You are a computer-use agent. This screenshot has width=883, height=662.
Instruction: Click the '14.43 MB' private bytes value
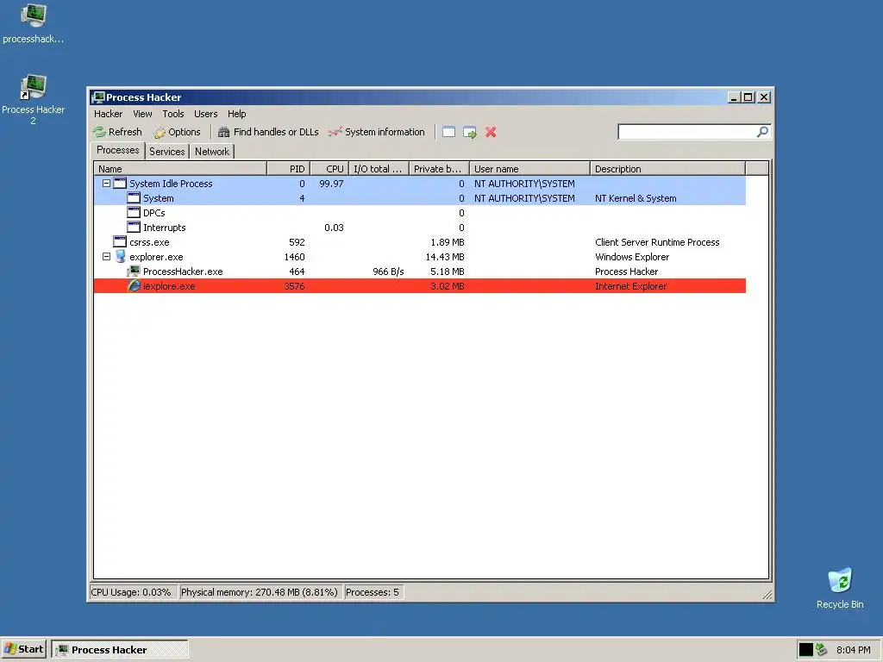tap(445, 257)
